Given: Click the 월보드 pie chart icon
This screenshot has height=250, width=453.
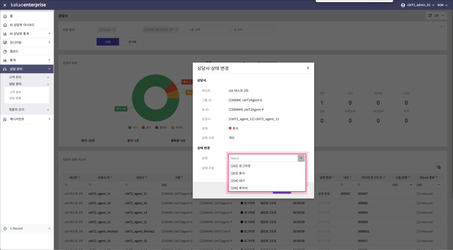Looking at the screenshot, I should 5,51.
